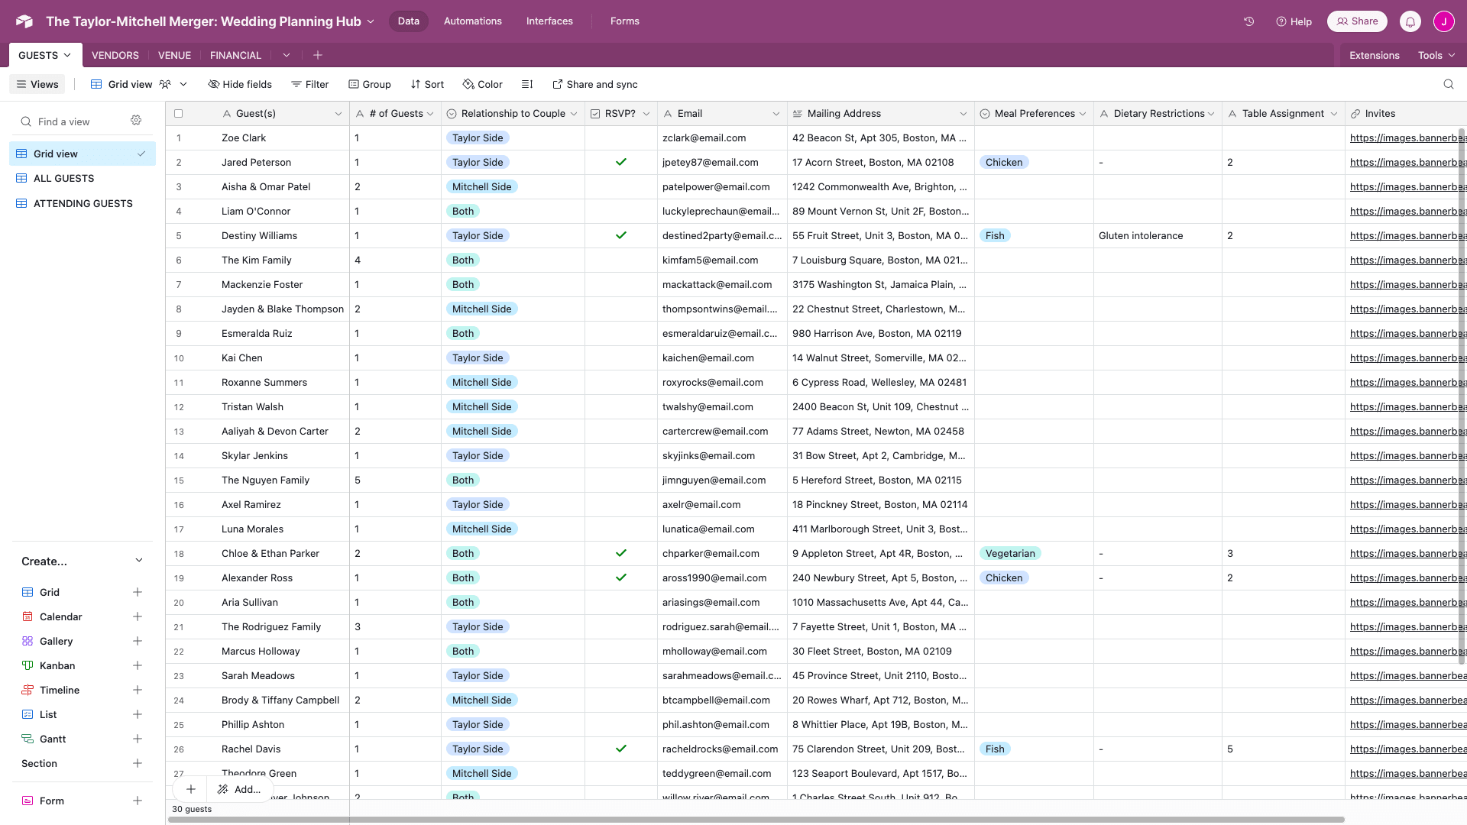
Task: Click Add new row button at bottom
Action: pos(190,790)
